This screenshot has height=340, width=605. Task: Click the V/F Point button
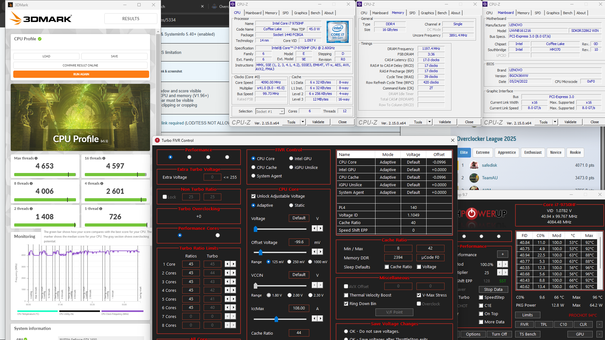click(394, 312)
